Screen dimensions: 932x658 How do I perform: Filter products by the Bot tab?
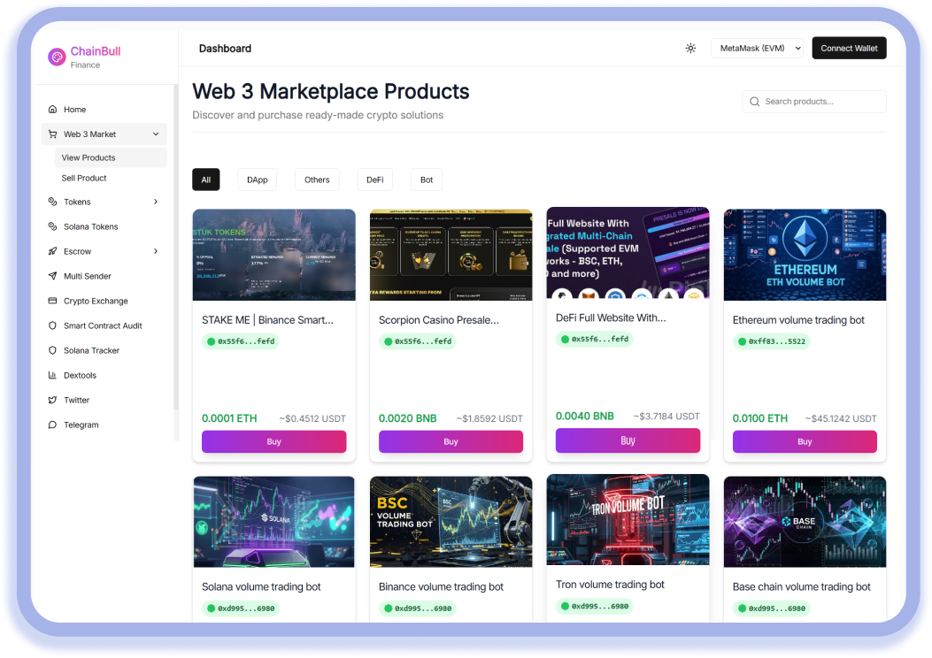coord(426,180)
